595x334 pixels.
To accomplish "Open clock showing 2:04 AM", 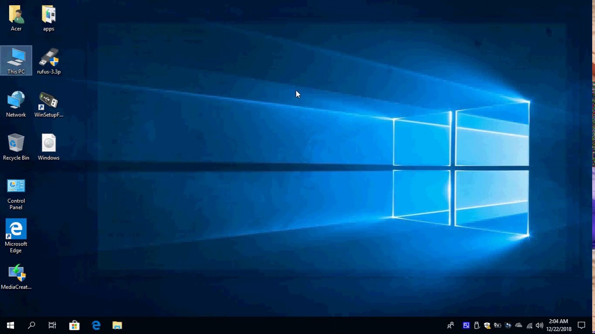I will click(x=559, y=325).
